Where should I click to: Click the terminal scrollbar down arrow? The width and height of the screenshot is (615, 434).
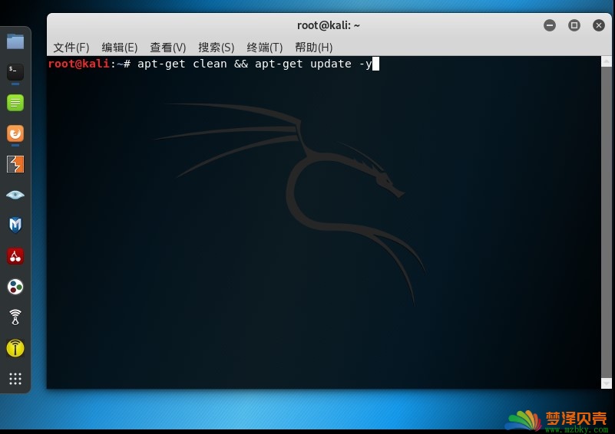point(607,383)
